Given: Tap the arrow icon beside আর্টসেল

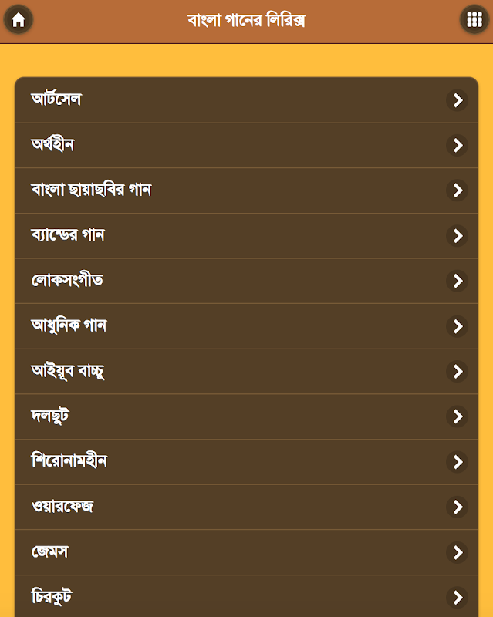Looking at the screenshot, I should point(458,99).
